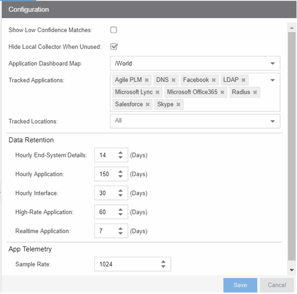
Task: Open the Application Dashboard Map dropdown
Action: pyautogui.click(x=272, y=64)
